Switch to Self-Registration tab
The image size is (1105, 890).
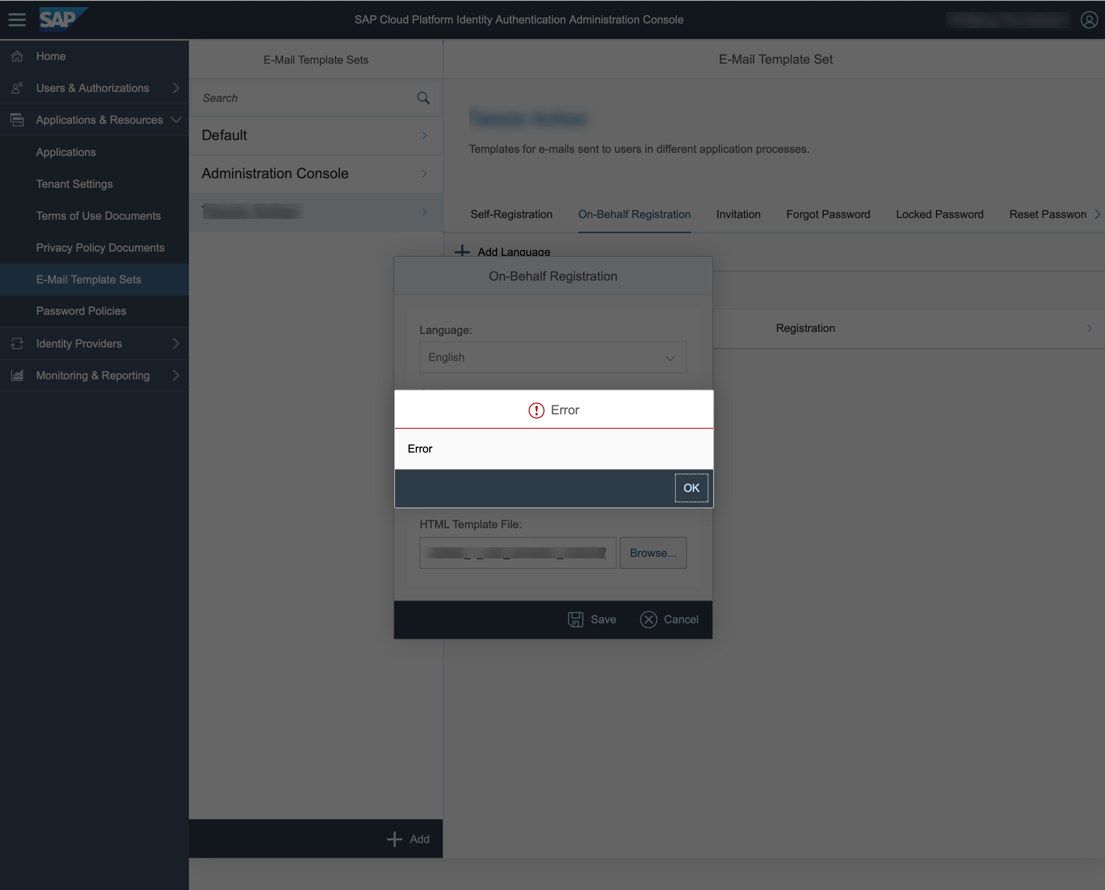[512, 215]
